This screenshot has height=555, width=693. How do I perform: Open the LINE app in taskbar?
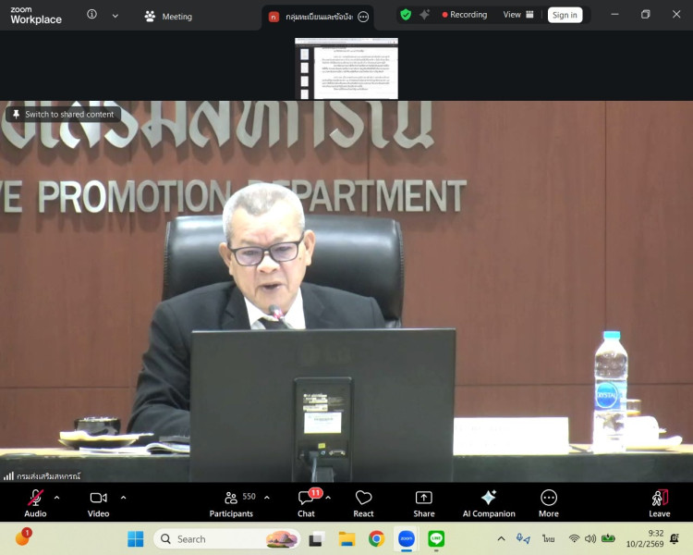(436, 538)
